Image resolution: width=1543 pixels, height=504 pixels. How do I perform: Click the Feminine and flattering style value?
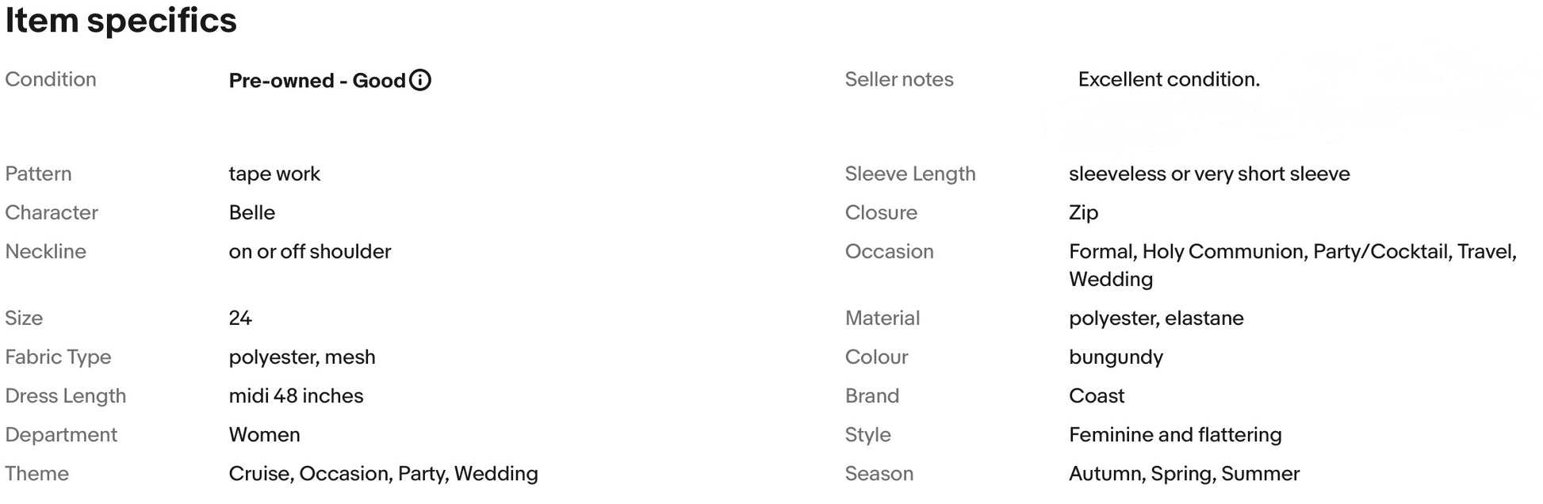(x=1175, y=434)
